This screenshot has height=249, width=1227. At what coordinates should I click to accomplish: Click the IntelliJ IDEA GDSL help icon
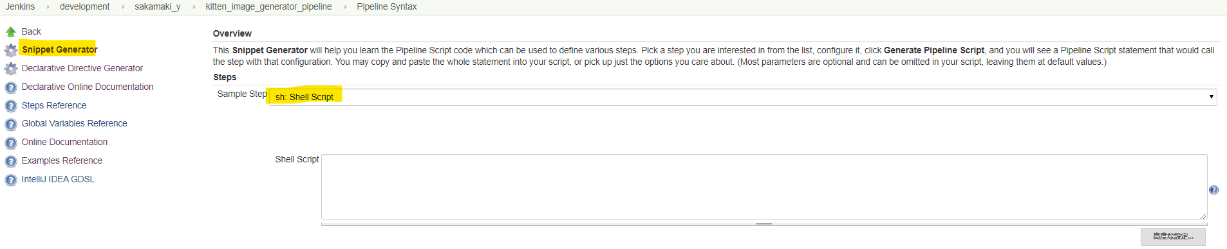[11, 180]
